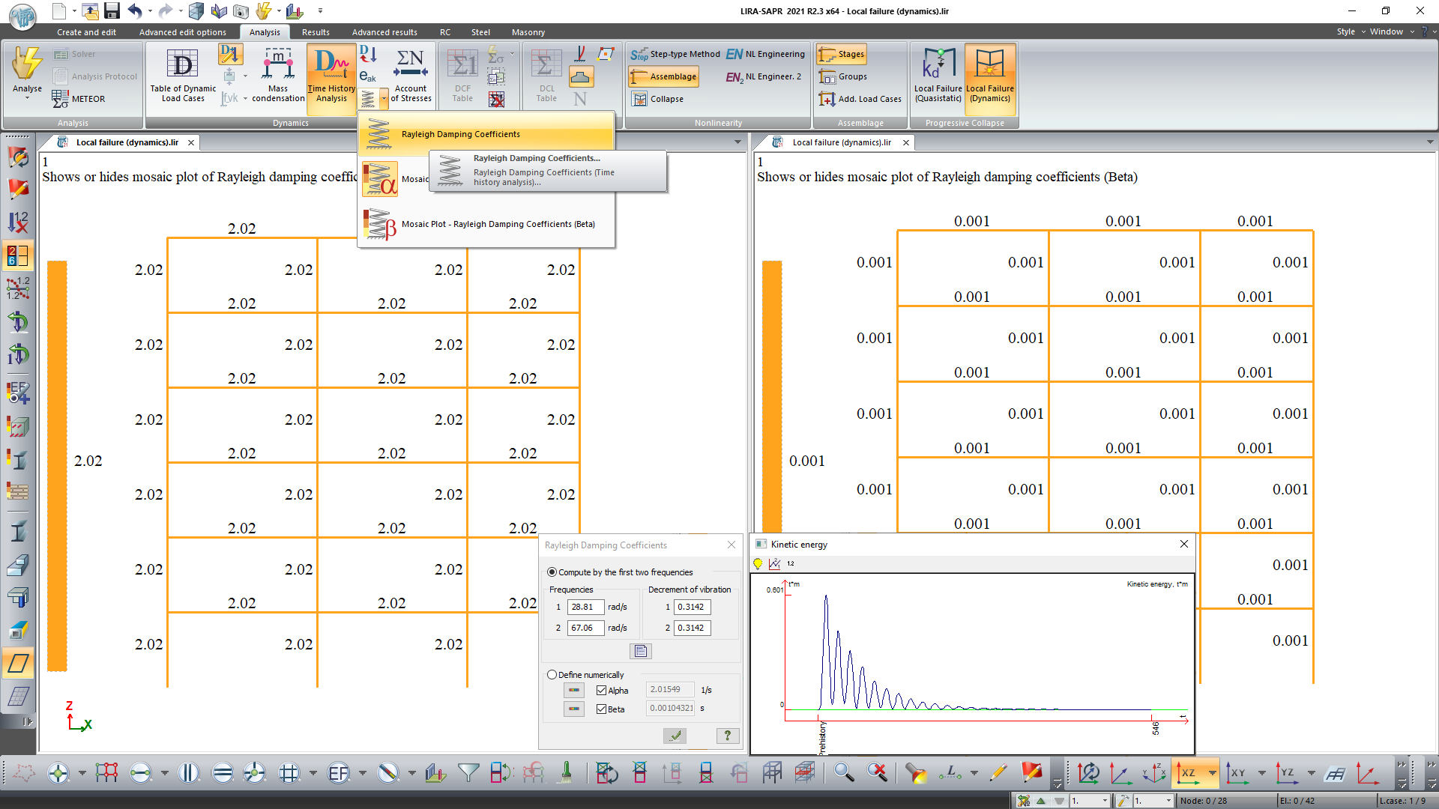Select Compute by first two frequencies
The width and height of the screenshot is (1439, 809).
pyautogui.click(x=552, y=572)
